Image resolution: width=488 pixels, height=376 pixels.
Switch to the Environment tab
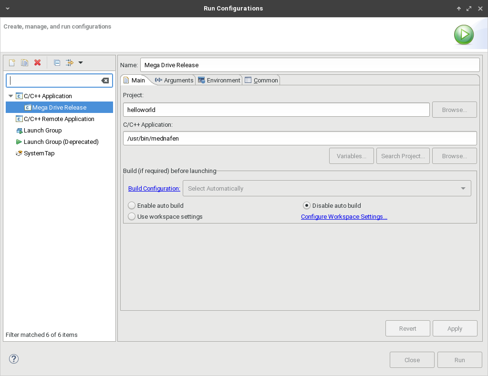tap(219, 80)
